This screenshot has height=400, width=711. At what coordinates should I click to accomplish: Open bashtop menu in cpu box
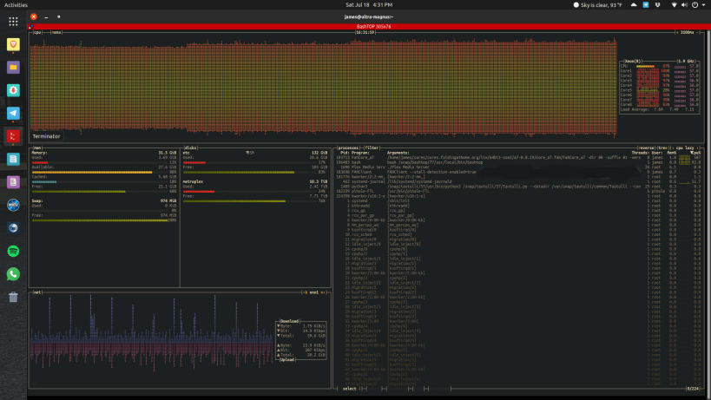click(x=56, y=33)
